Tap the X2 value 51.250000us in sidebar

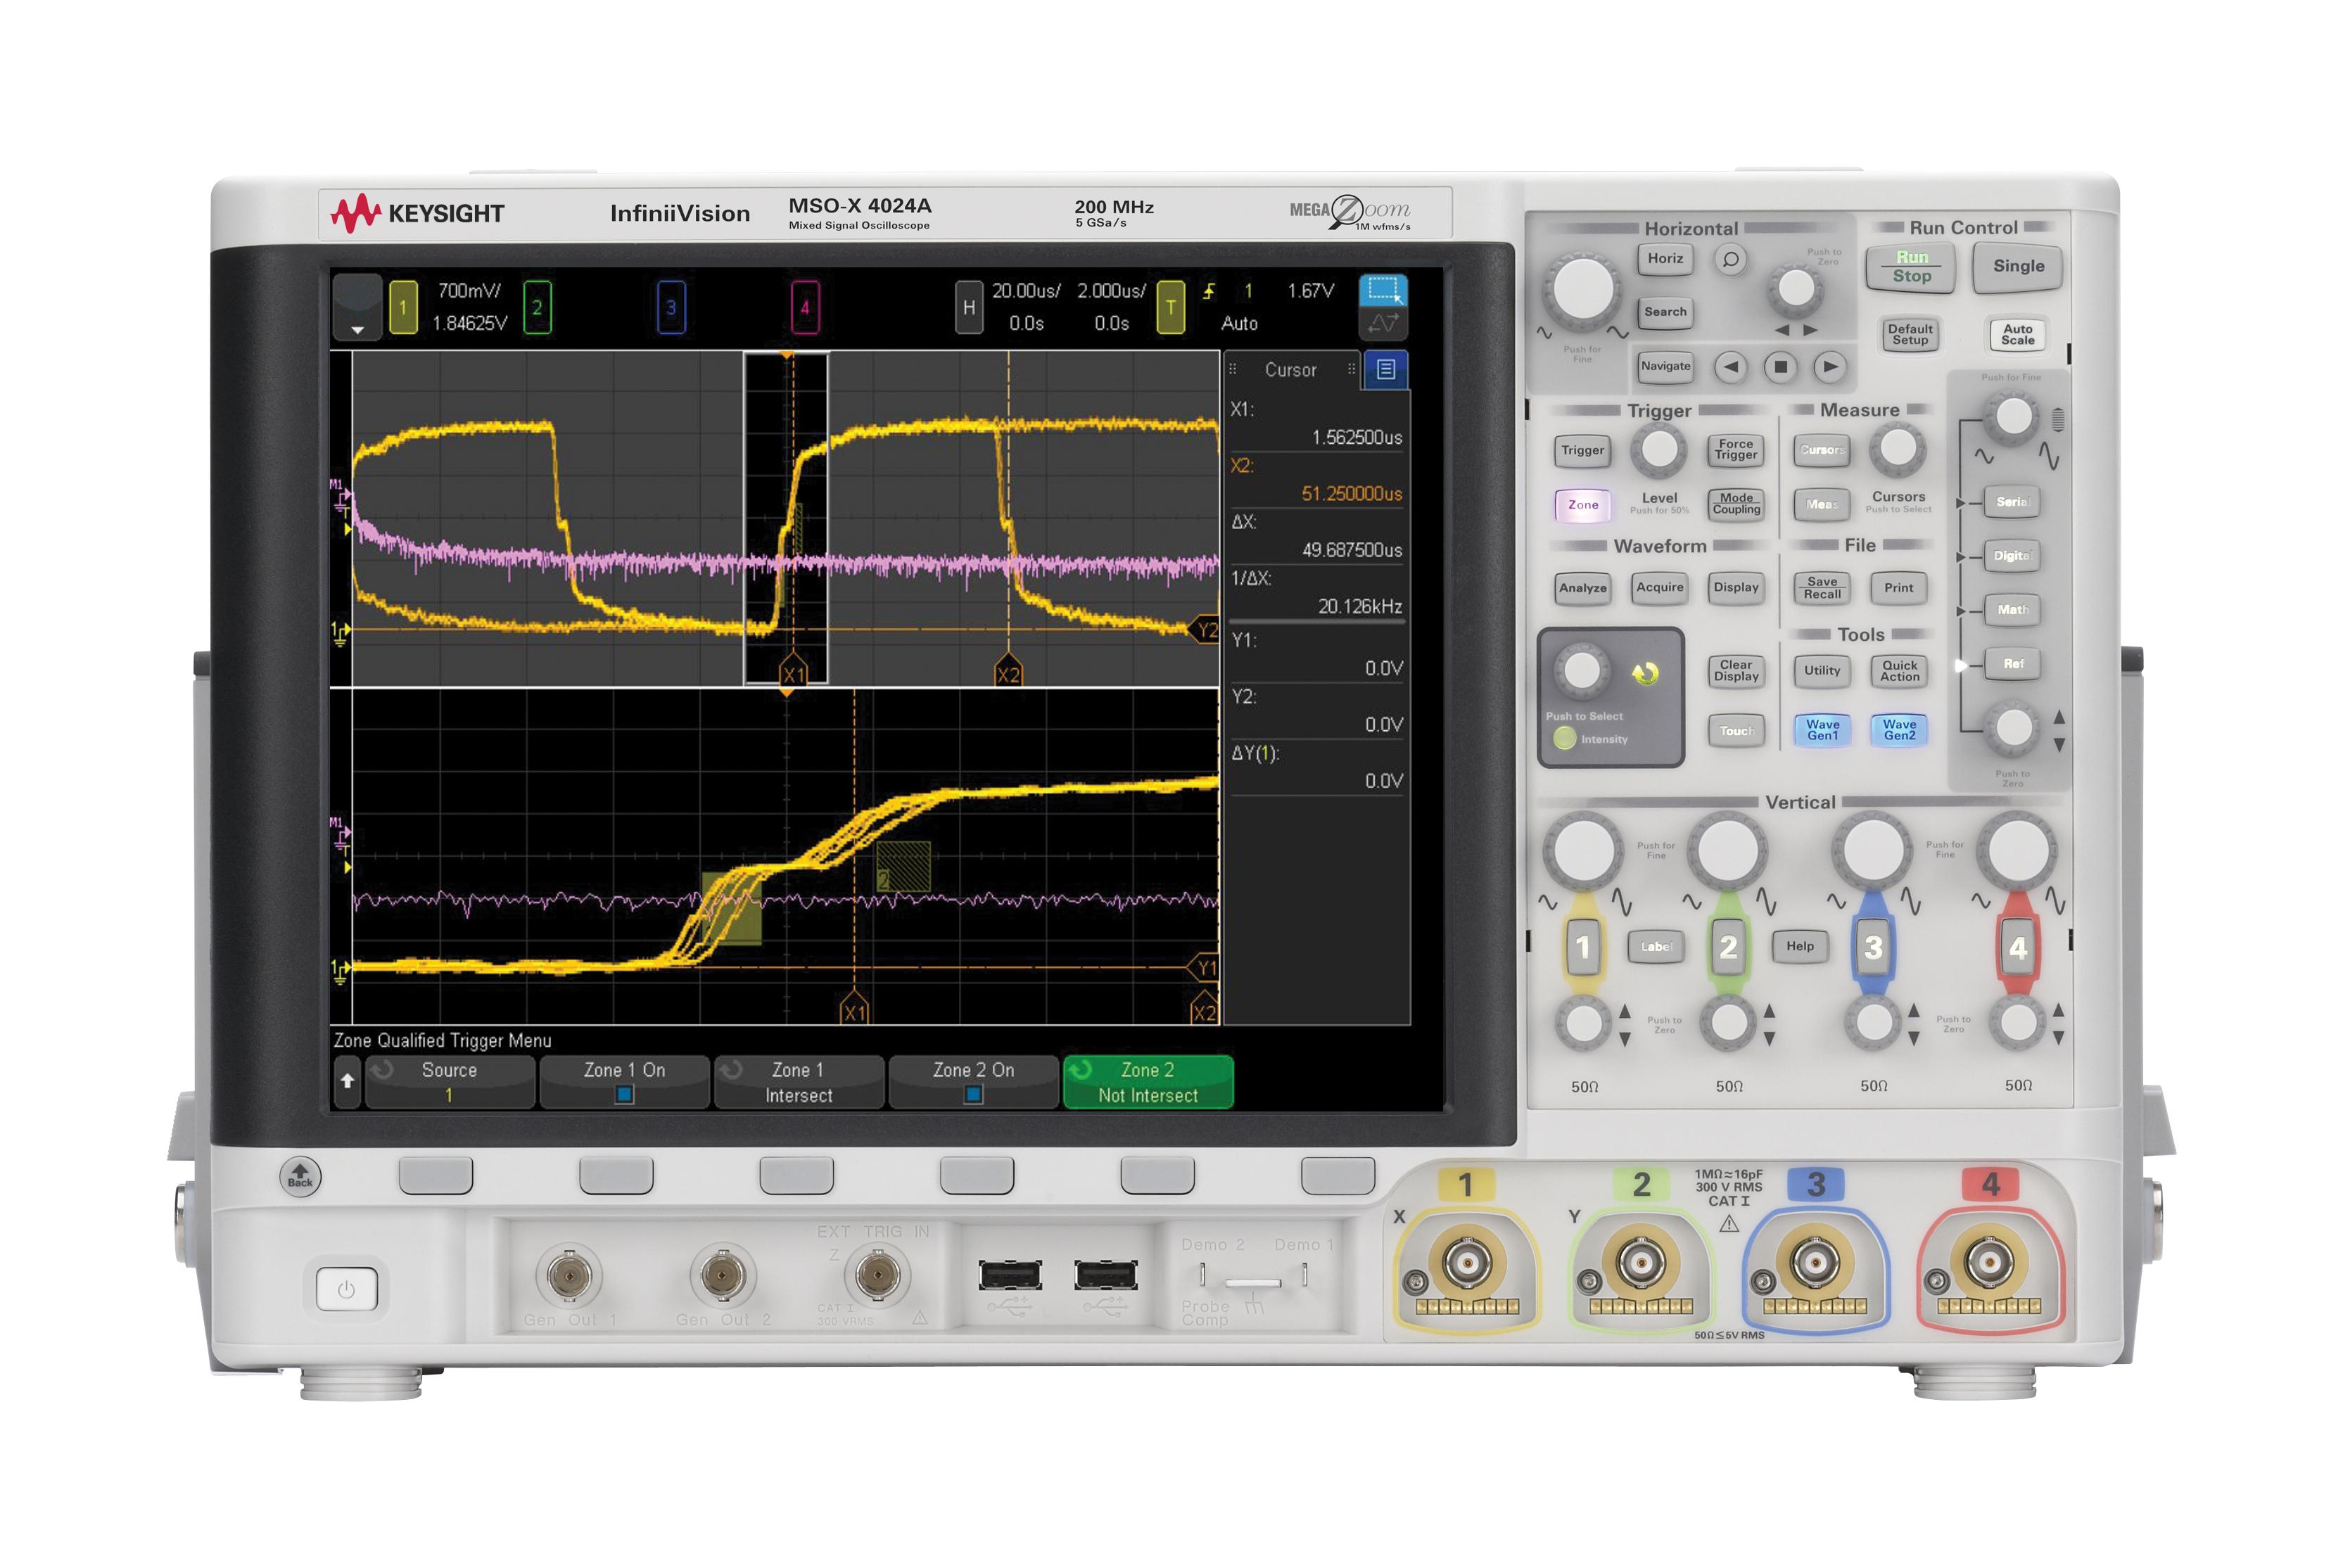1351,494
